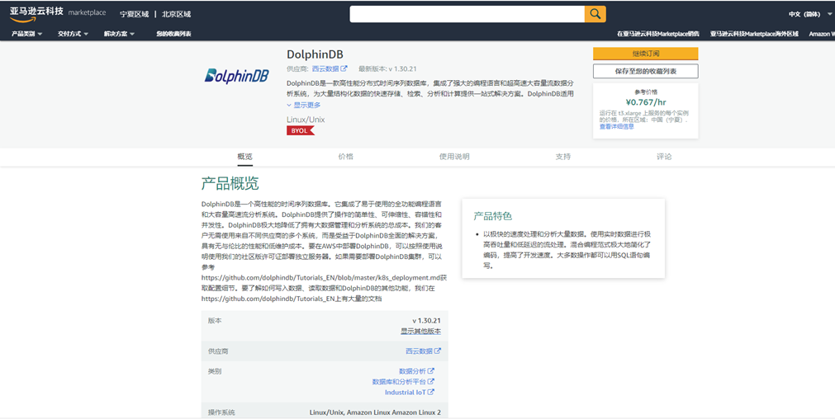Click external icon next to 数据库和分析平台
The width and height of the screenshot is (835, 419).
431,382
